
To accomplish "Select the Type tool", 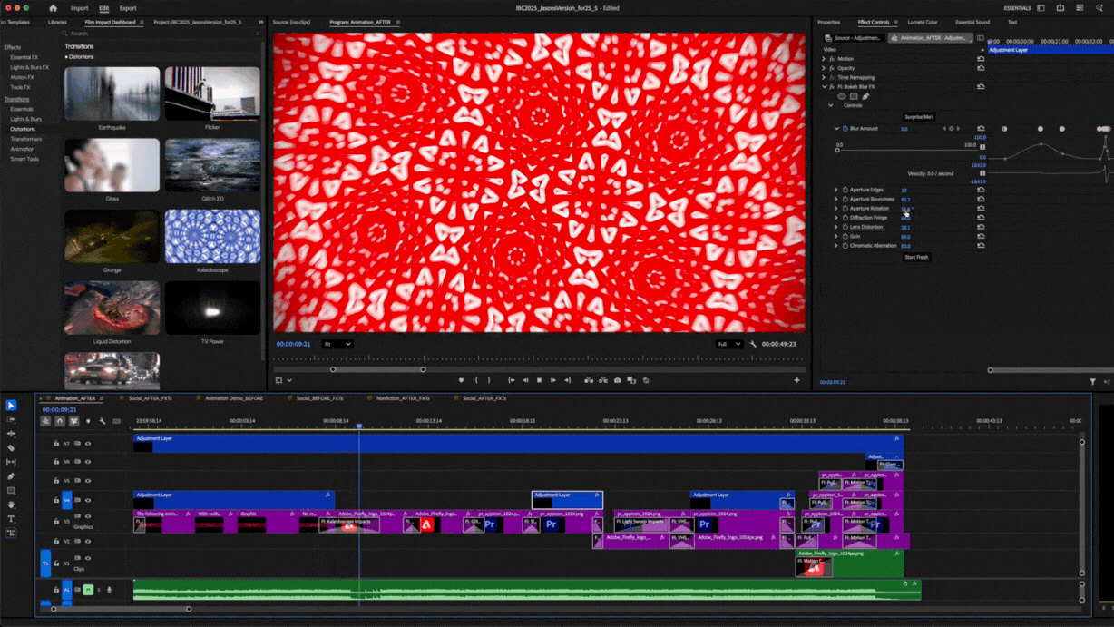I will tap(11, 519).
